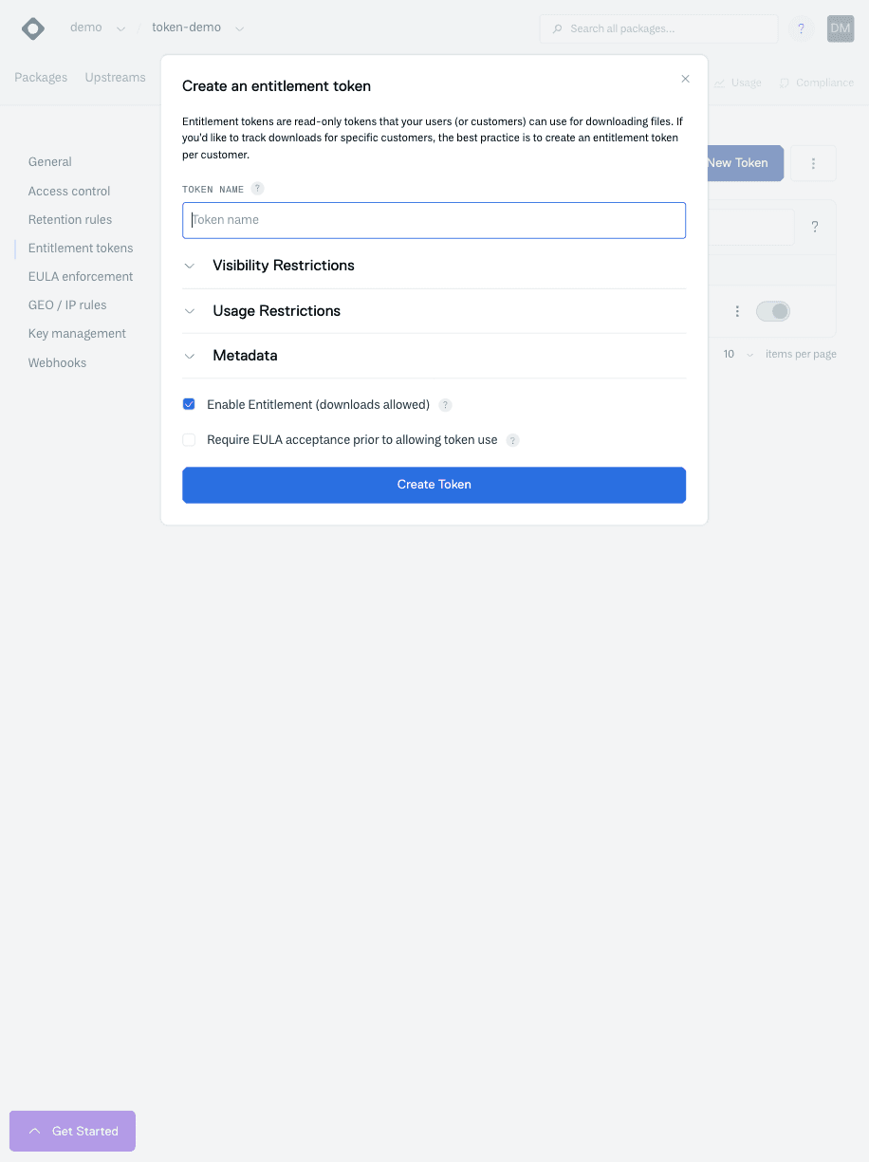Click the help icon beside TOKEN NAME label
The image size is (869, 1162).
click(256, 189)
